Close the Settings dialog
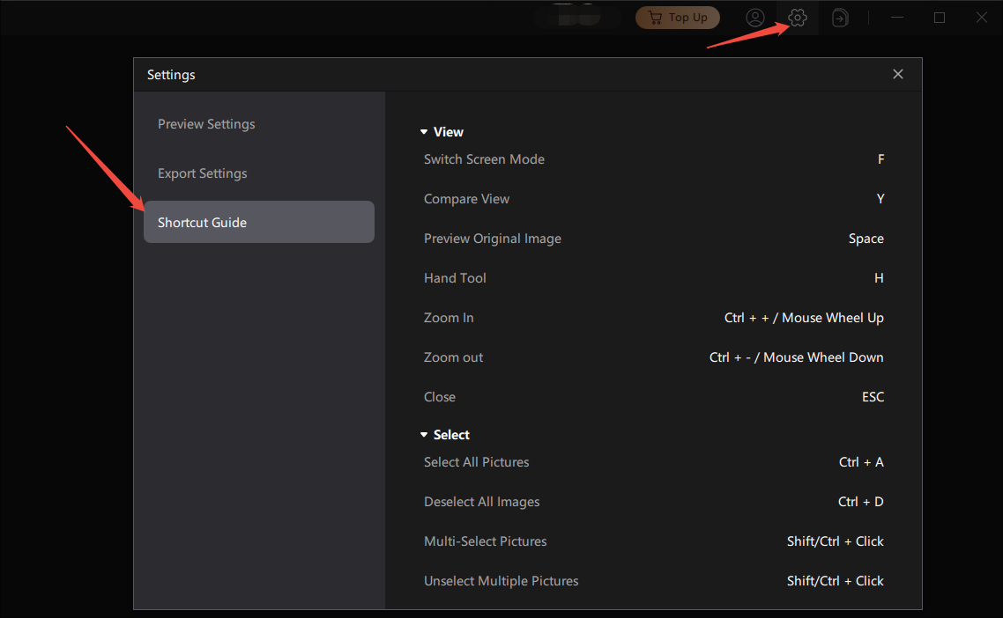This screenshot has height=618, width=1003. (897, 74)
